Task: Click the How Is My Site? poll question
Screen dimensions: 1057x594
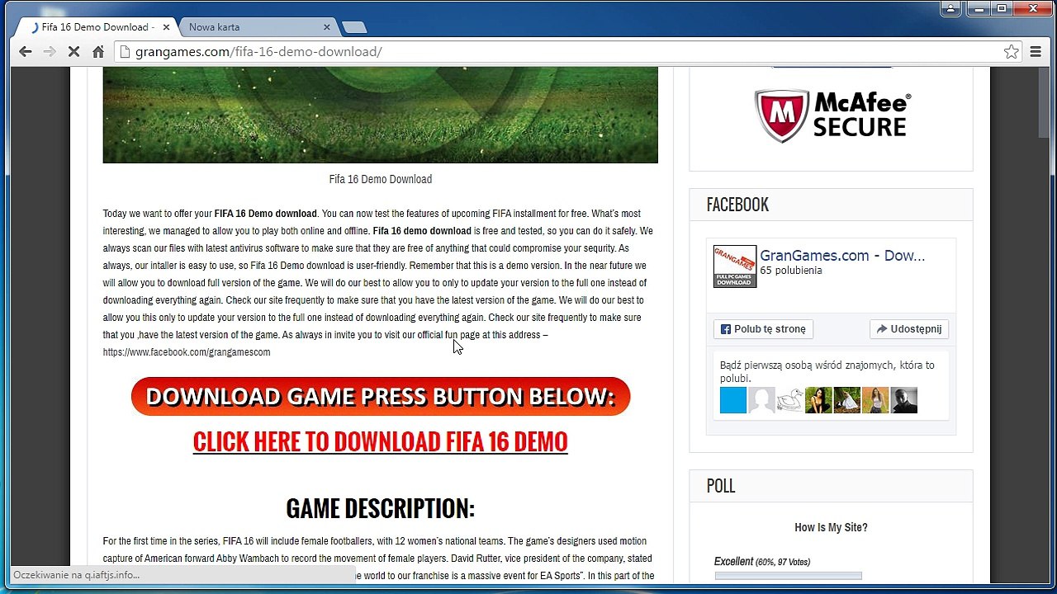Action: pyautogui.click(x=831, y=527)
